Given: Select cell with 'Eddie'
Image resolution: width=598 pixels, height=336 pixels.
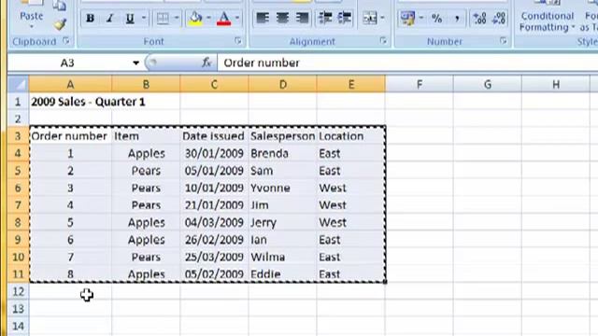Looking at the screenshot, I should click(x=282, y=273).
